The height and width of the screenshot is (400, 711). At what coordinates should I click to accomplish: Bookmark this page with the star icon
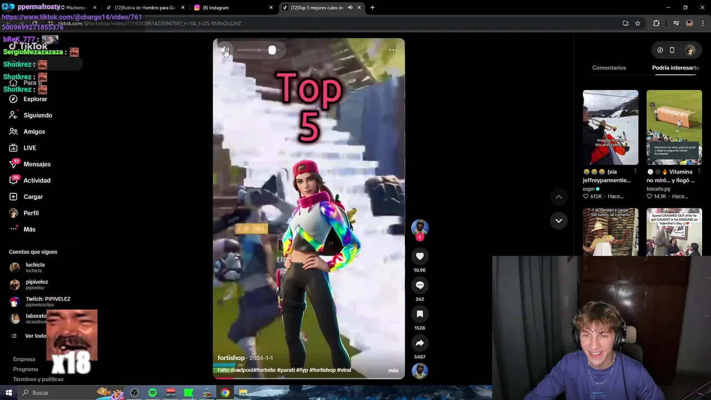click(x=638, y=23)
